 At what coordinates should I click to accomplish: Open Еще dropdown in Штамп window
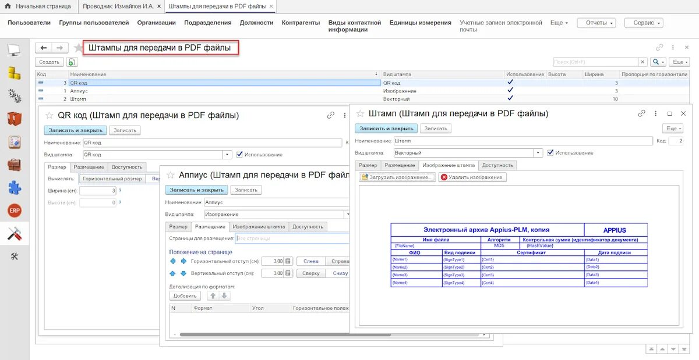coord(673,129)
